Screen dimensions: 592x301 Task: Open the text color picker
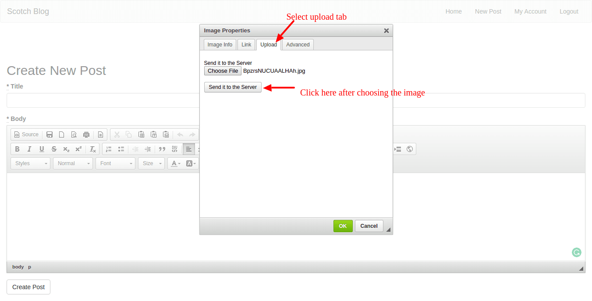(175, 163)
